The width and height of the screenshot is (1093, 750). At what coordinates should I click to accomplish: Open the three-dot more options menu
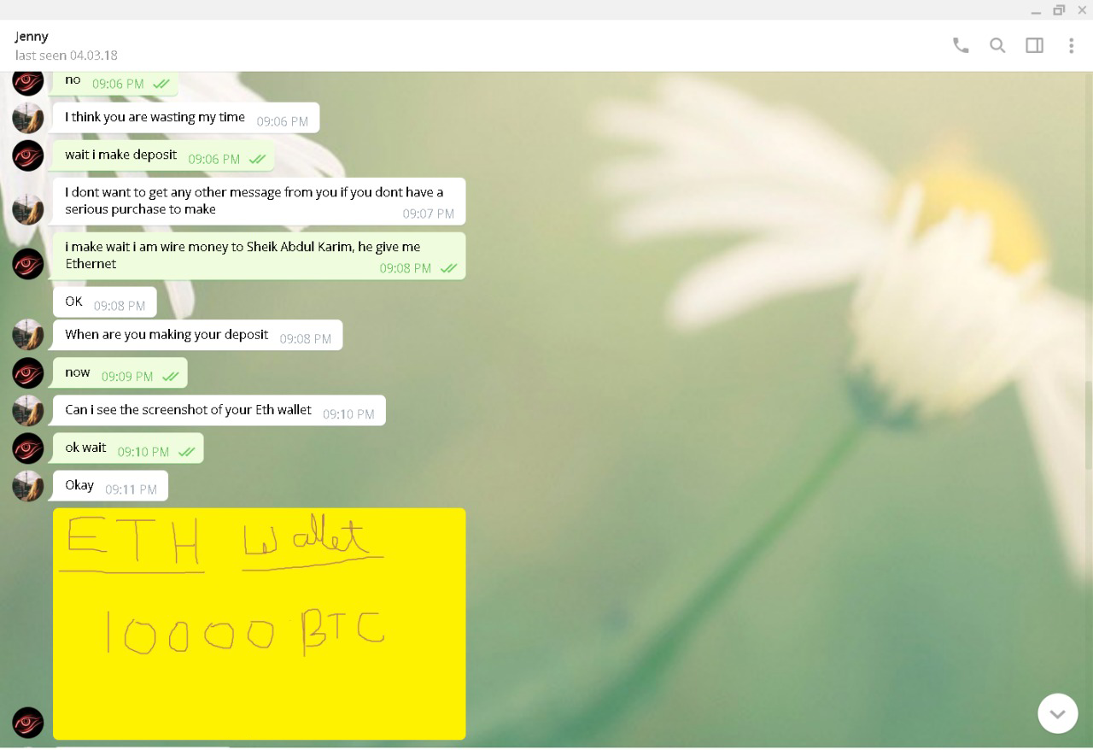pyautogui.click(x=1071, y=45)
